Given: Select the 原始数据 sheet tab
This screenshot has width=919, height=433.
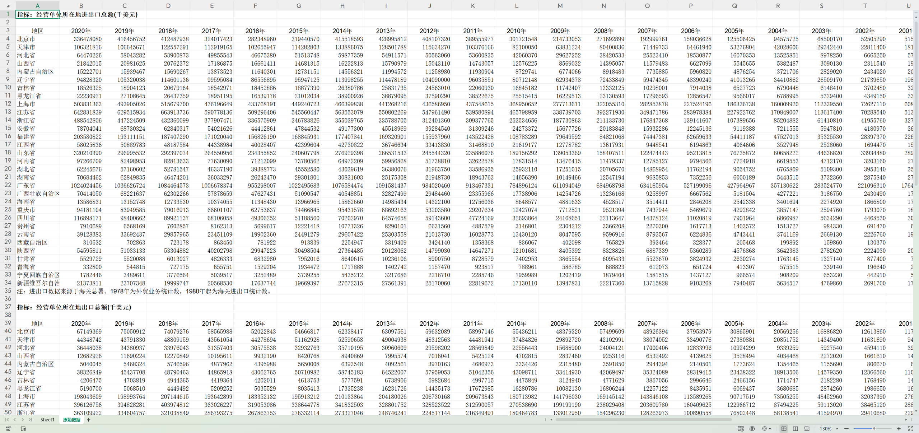Looking at the screenshot, I should pyautogui.click(x=72, y=420).
